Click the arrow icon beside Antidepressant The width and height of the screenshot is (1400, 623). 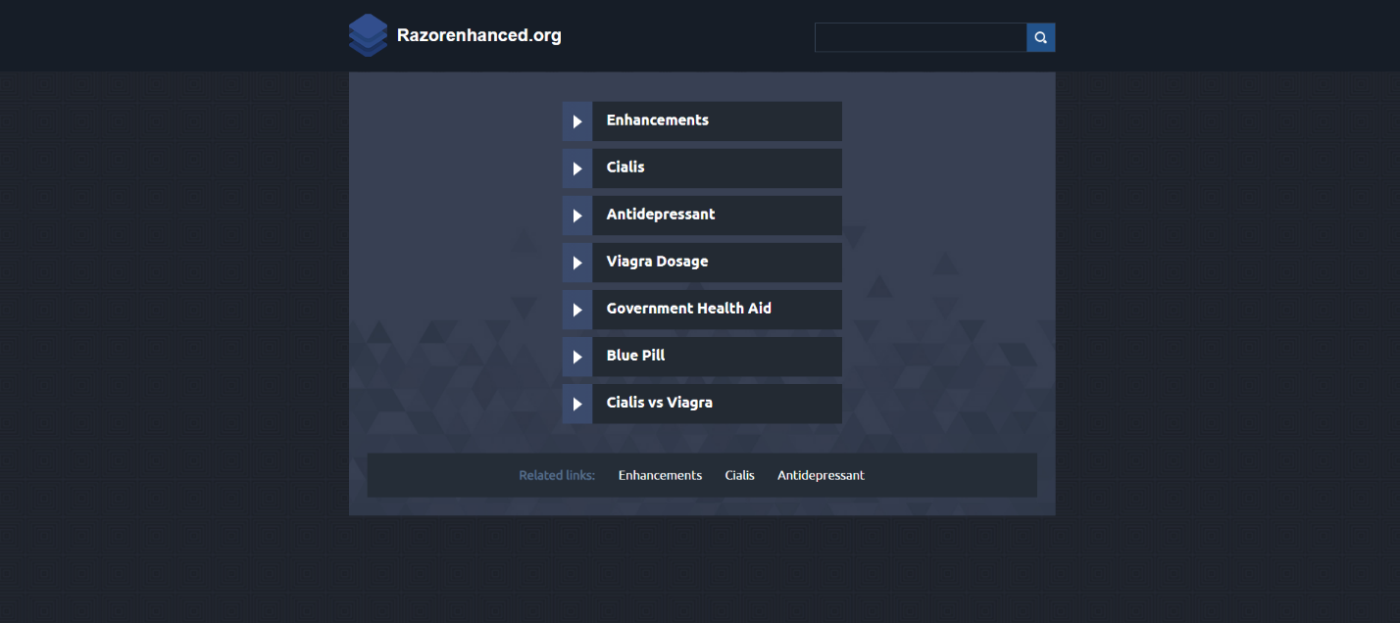pyautogui.click(x=577, y=216)
